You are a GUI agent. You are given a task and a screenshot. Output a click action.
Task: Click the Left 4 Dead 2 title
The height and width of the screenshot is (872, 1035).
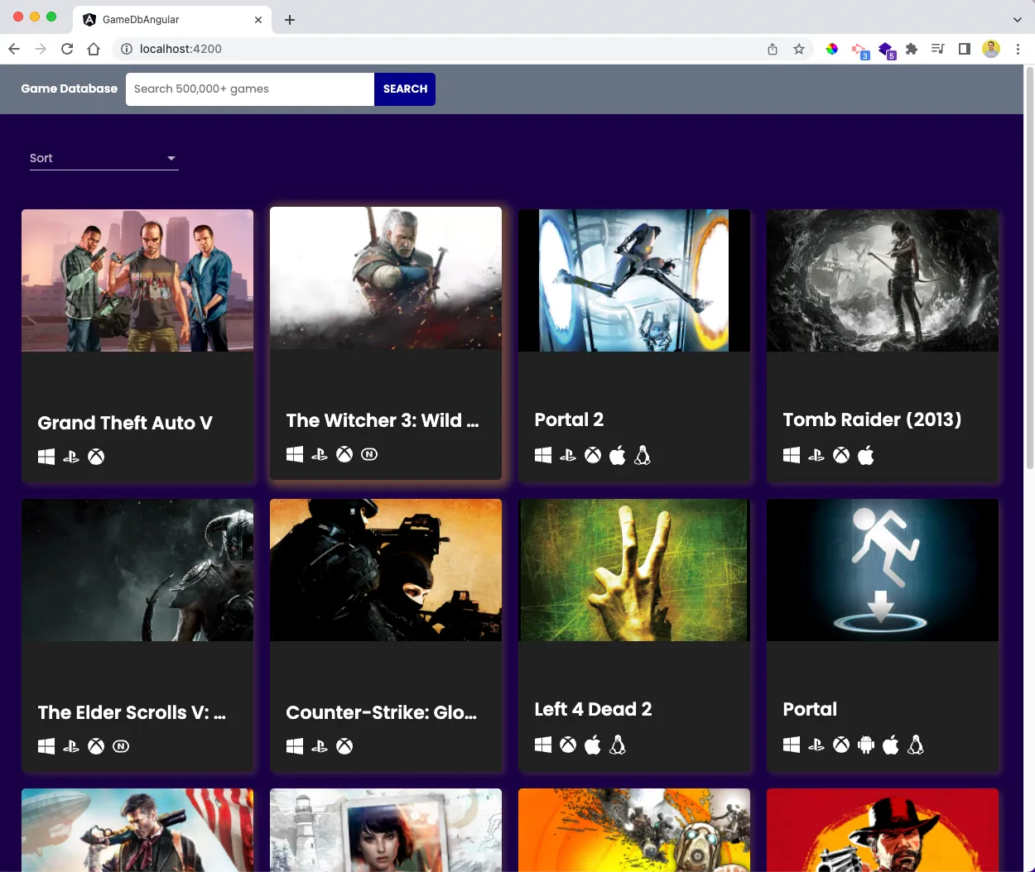(x=593, y=709)
